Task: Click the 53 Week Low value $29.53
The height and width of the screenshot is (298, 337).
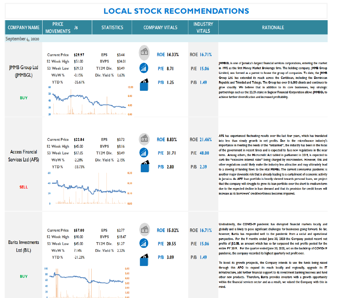Action: point(78,68)
